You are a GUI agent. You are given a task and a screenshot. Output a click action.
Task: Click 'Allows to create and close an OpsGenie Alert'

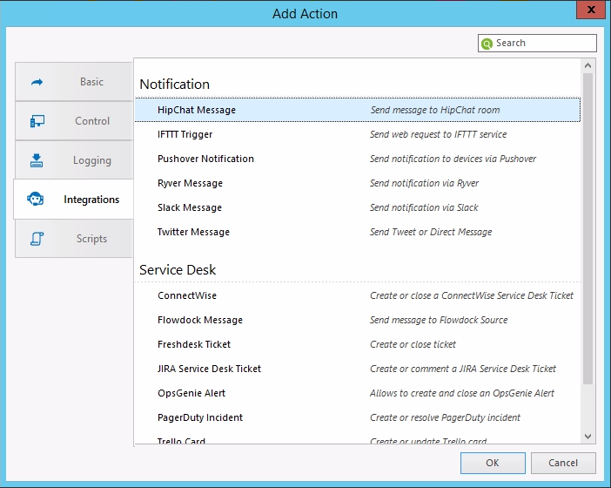462,393
